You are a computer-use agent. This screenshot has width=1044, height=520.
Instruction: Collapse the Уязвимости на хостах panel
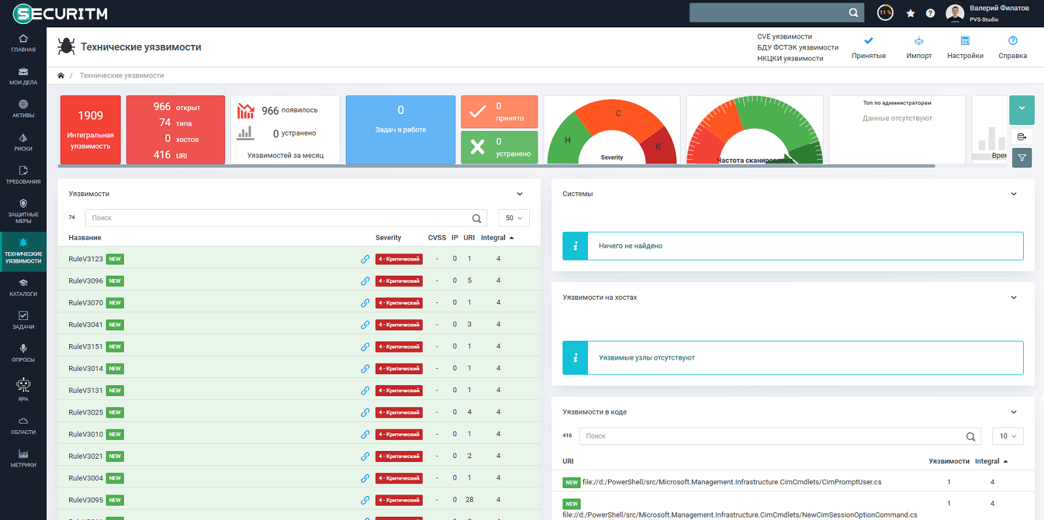1014,298
